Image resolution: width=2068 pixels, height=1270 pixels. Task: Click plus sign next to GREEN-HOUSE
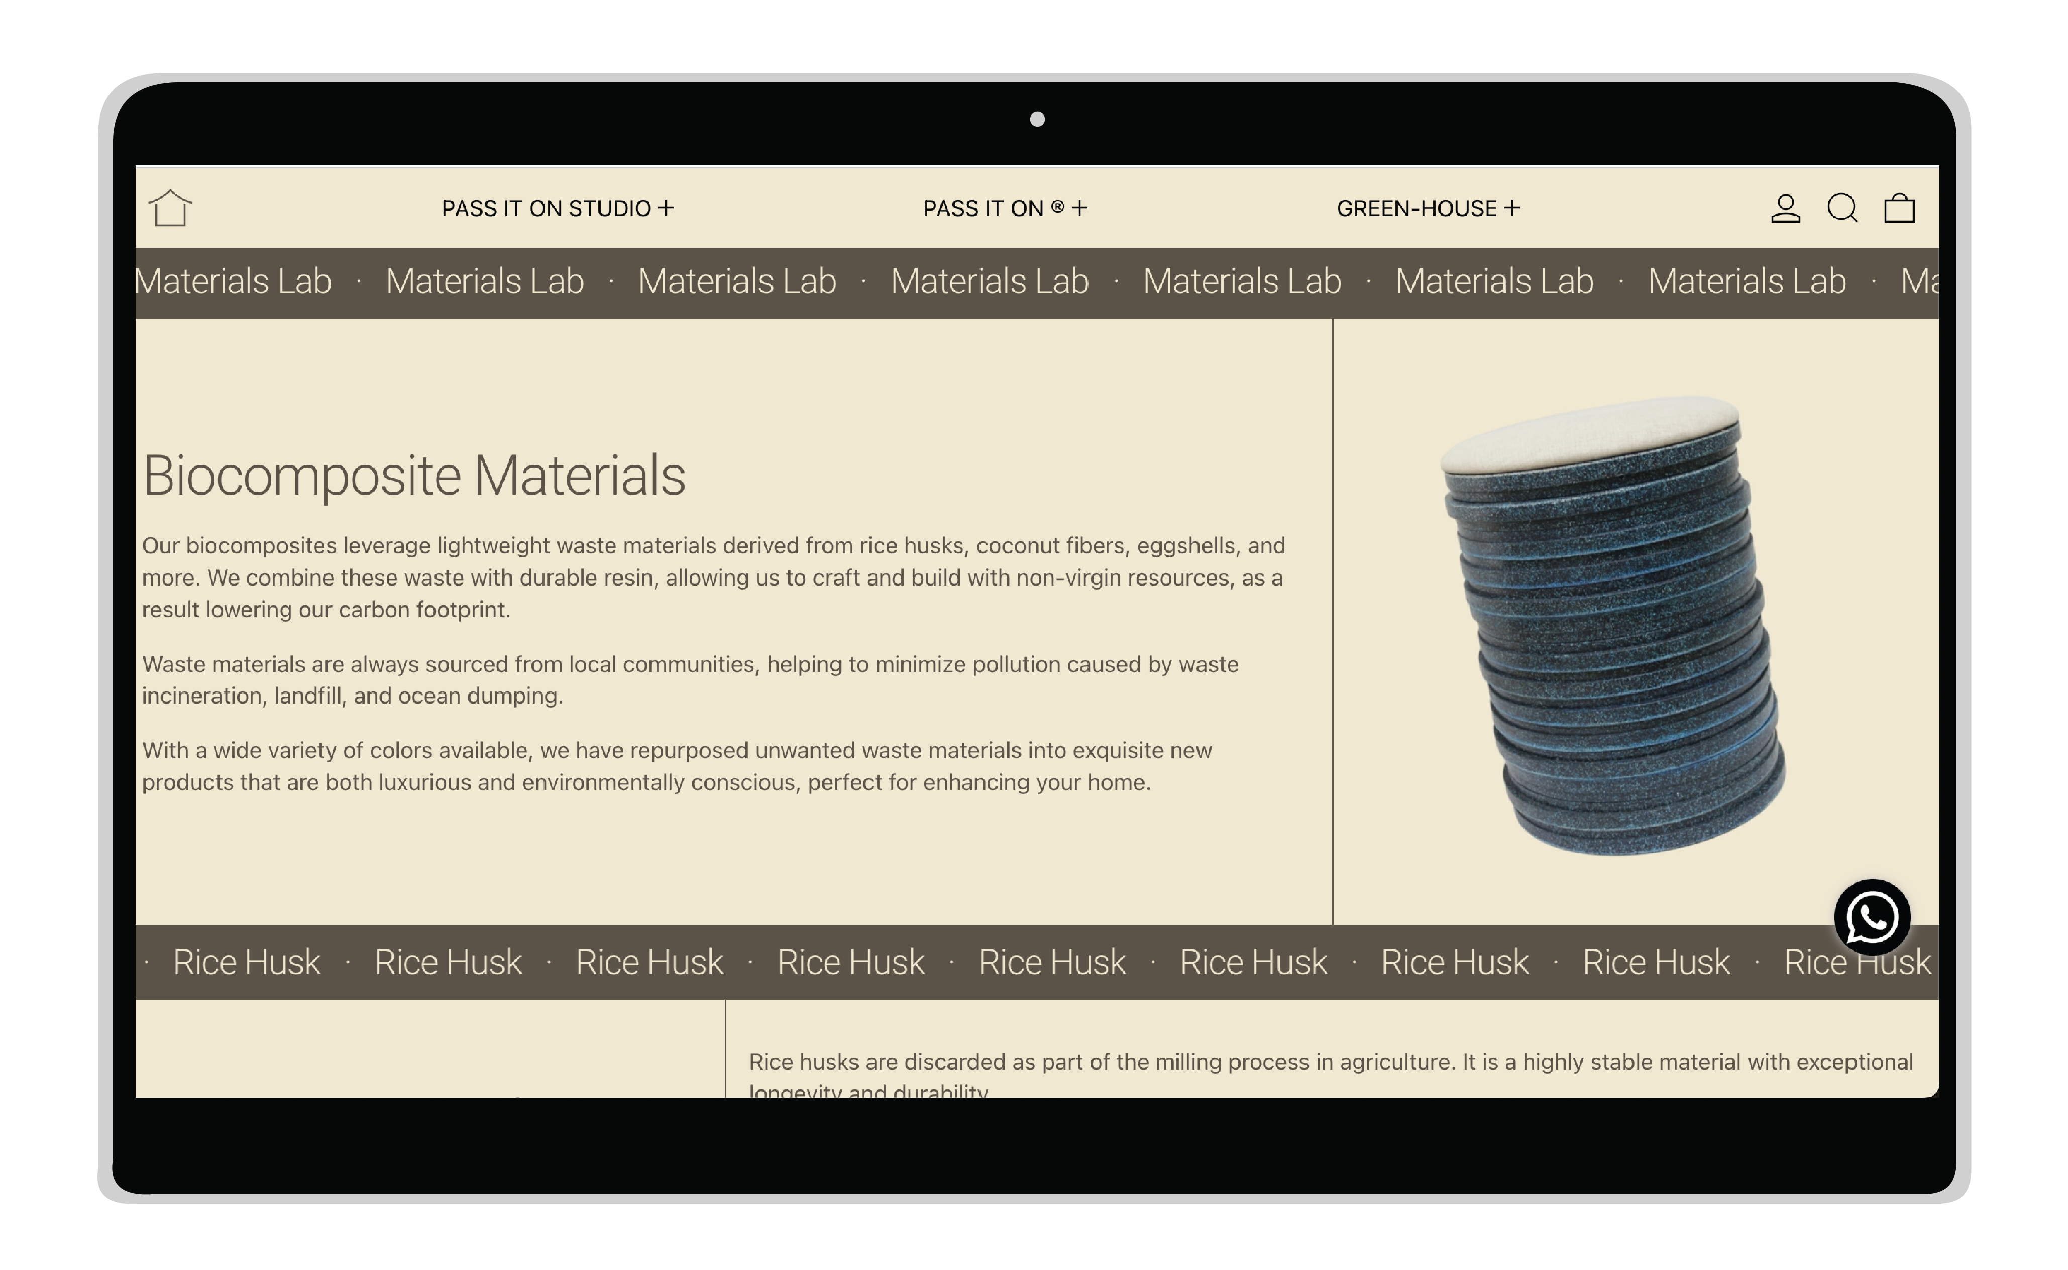click(1512, 208)
